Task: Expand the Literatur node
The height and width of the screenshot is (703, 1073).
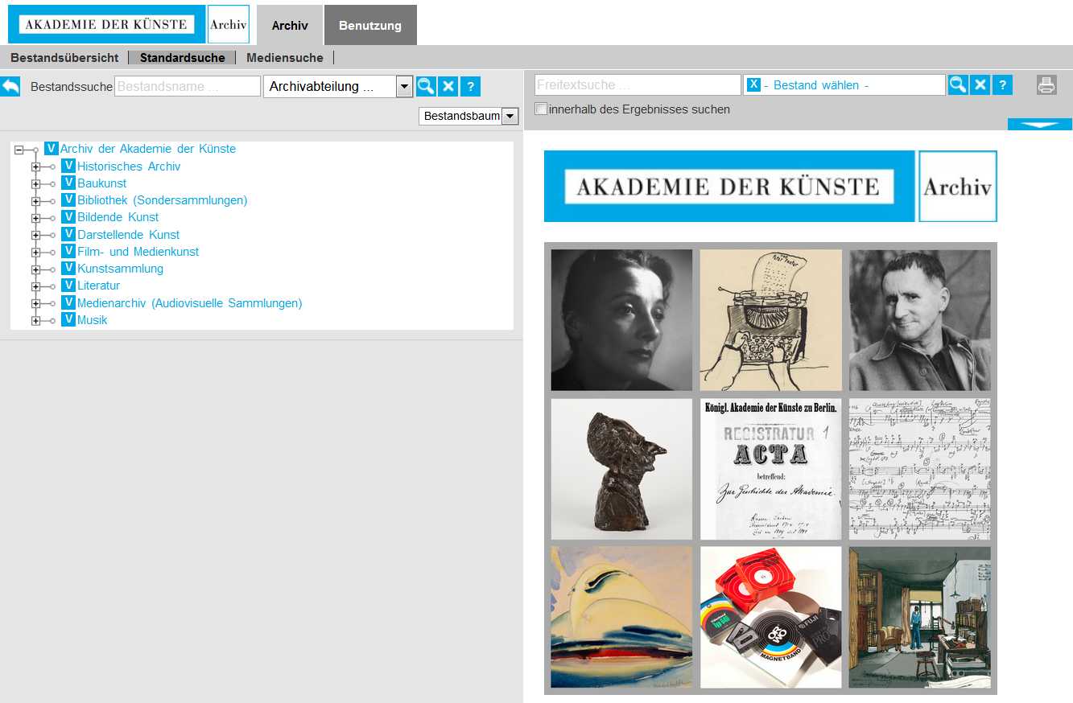Action: click(x=35, y=286)
